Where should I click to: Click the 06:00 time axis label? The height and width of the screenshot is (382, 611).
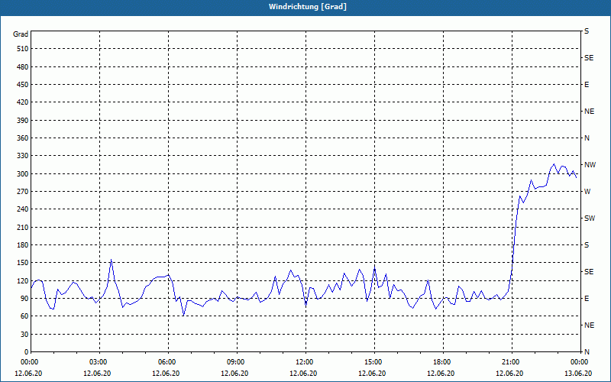[168, 361]
